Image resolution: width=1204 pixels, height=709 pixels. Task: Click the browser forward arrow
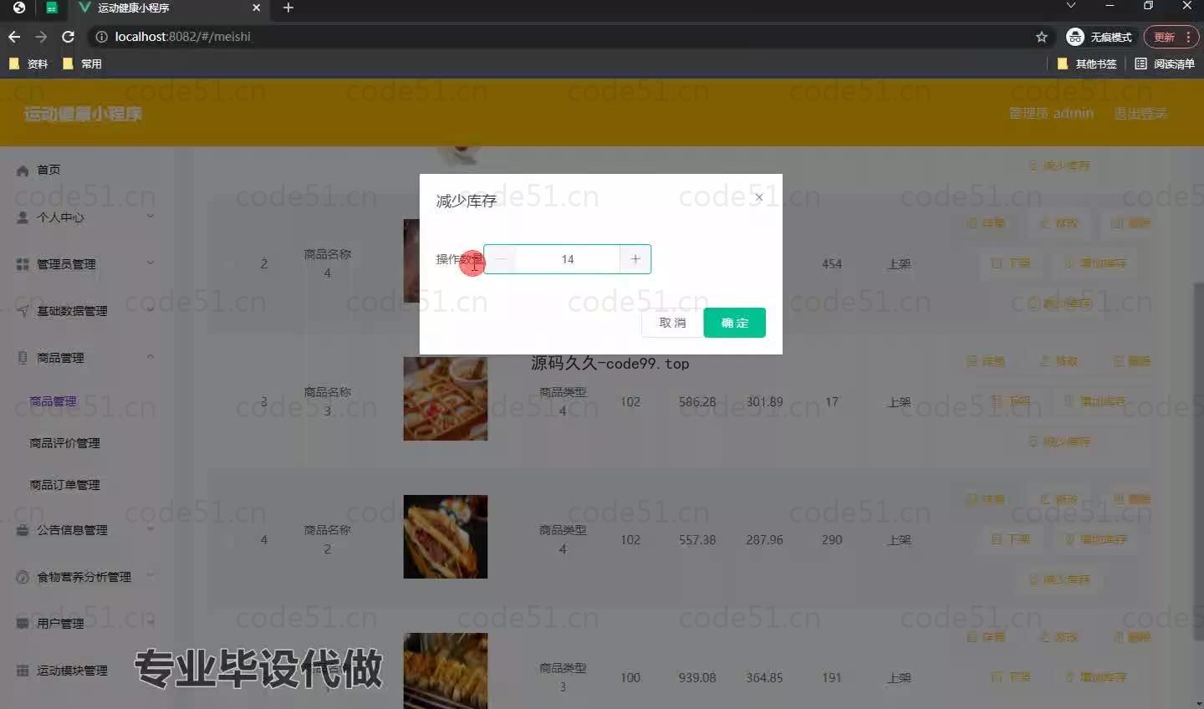[41, 37]
